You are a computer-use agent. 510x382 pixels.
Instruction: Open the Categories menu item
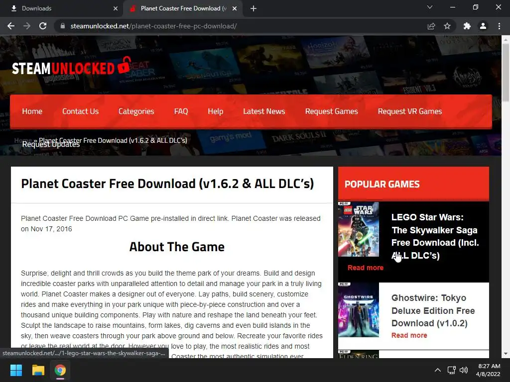point(136,111)
